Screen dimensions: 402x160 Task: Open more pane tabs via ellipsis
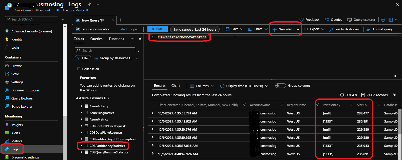pos(132,39)
